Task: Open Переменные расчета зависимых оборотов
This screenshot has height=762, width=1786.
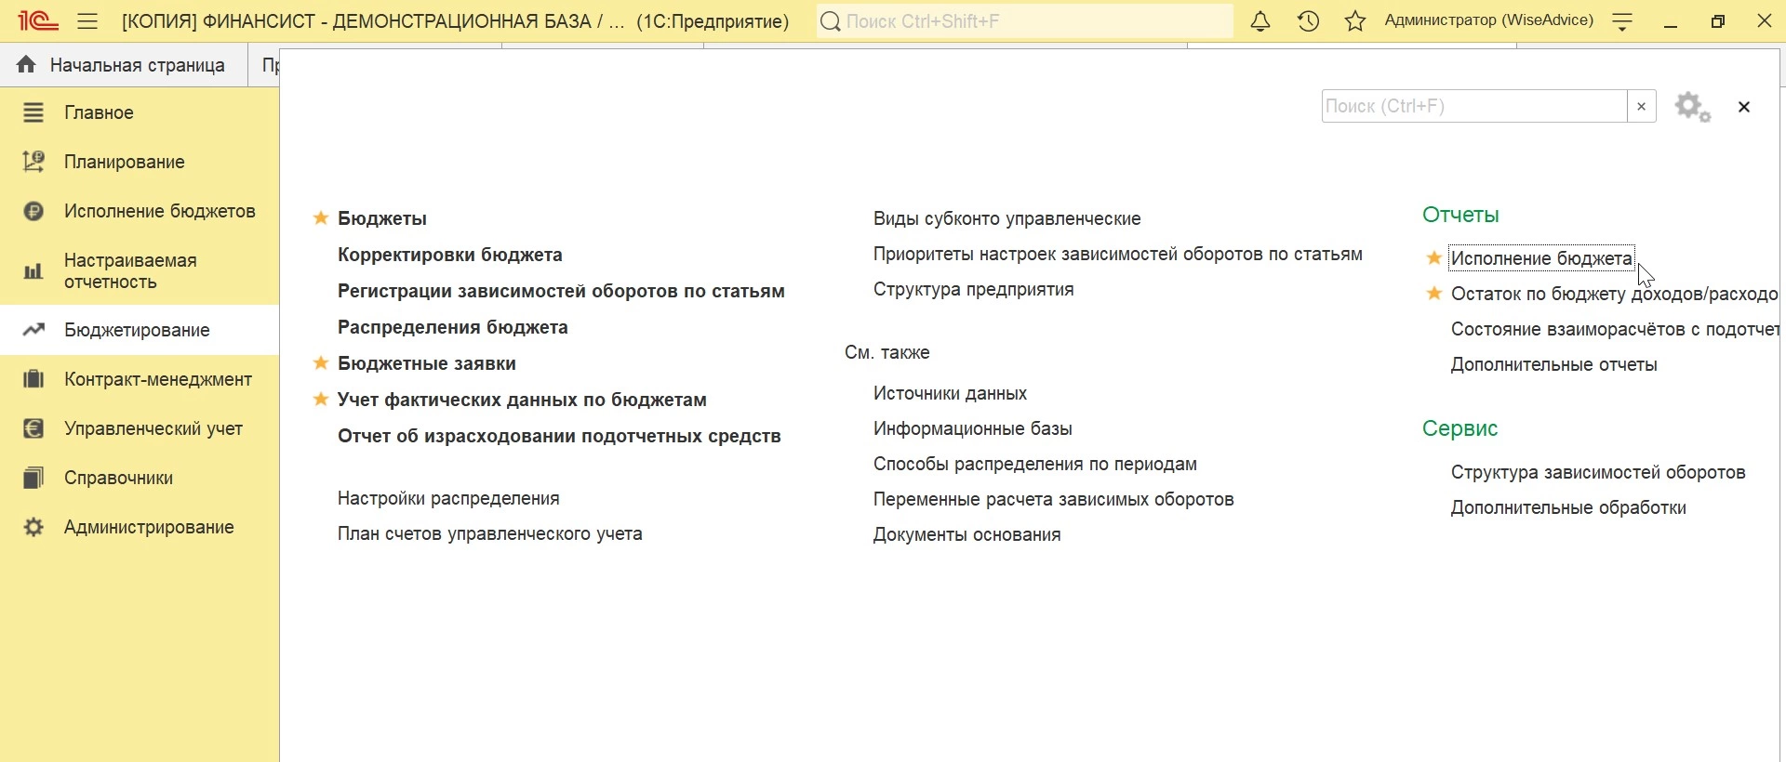Action: point(1054,499)
